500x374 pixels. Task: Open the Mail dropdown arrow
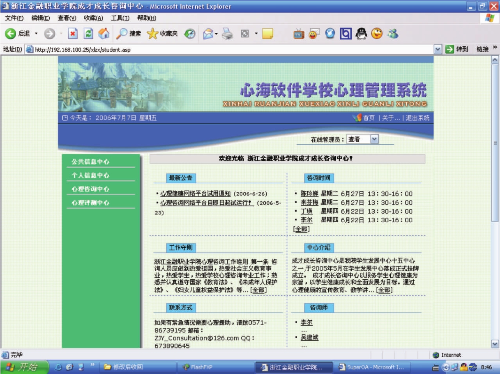(217, 34)
